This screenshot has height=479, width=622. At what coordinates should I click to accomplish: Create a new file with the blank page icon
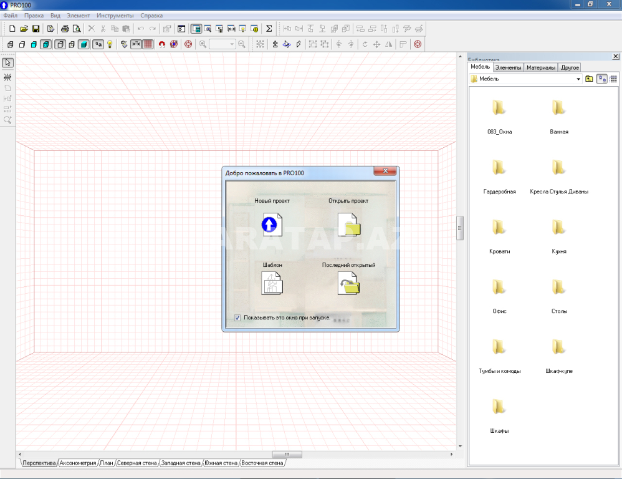point(12,29)
